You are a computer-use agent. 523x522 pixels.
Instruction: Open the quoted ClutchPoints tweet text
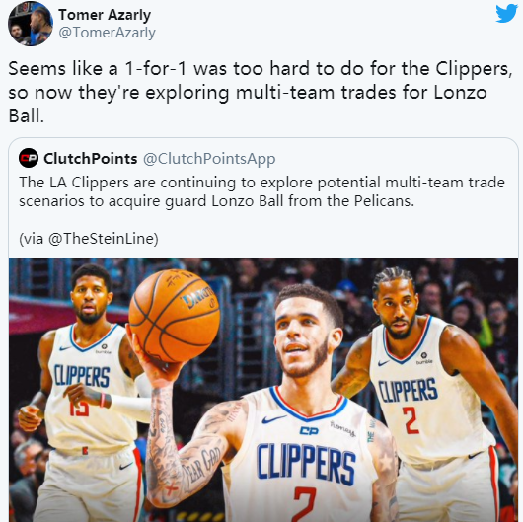(x=261, y=191)
